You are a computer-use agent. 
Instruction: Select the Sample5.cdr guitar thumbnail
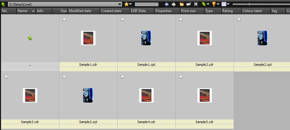[x=205, y=95]
